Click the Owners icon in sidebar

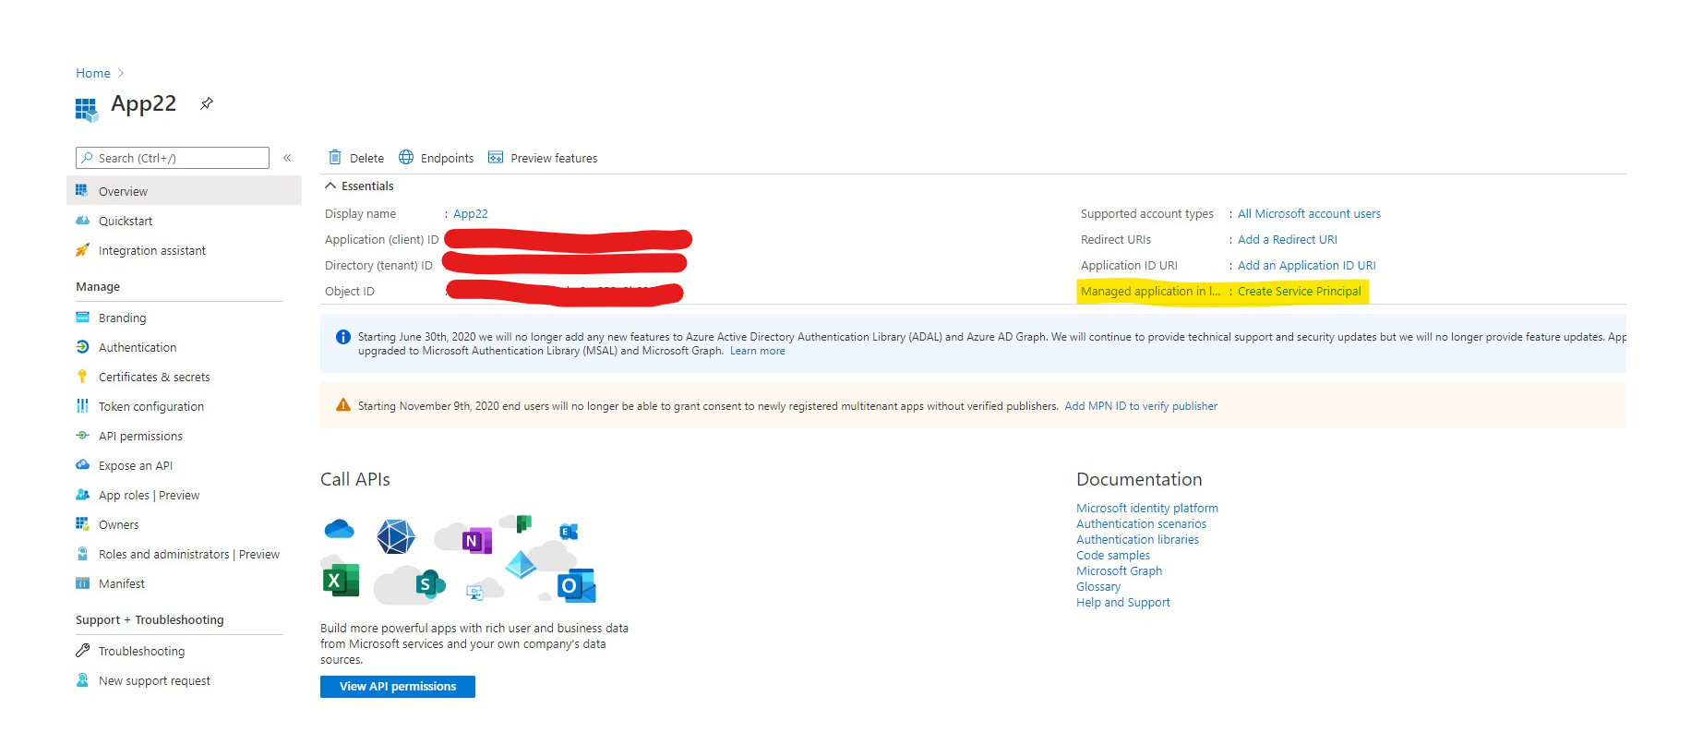pos(82,524)
